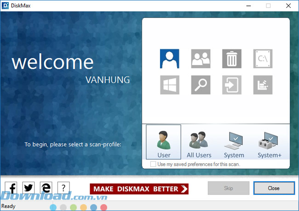This screenshot has width=299, height=211.
Task: Click the Windows logo tile icon
Action: (x=170, y=85)
